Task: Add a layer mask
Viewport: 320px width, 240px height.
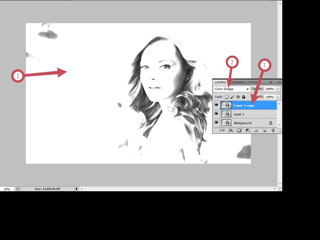Action: (239, 130)
